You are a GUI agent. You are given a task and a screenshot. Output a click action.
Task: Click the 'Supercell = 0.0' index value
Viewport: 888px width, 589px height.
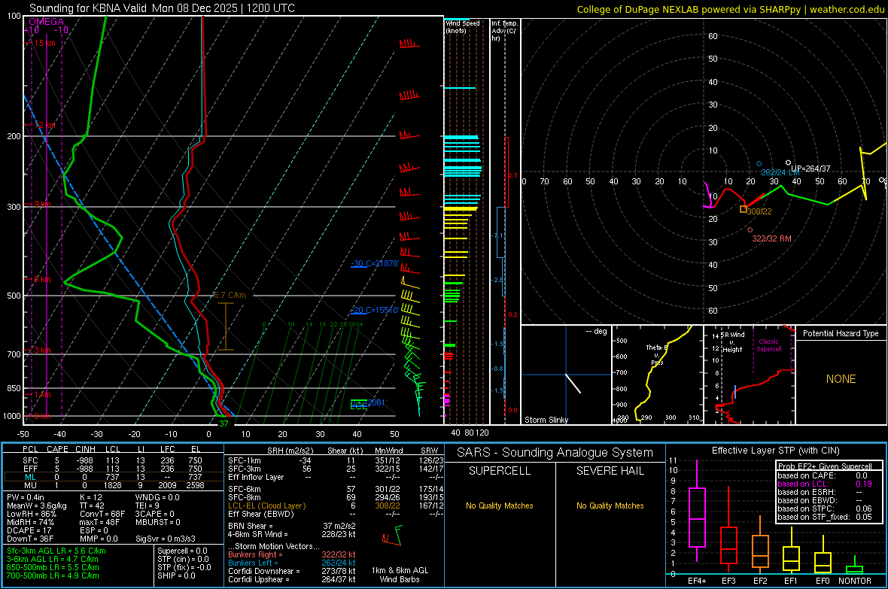click(182, 551)
